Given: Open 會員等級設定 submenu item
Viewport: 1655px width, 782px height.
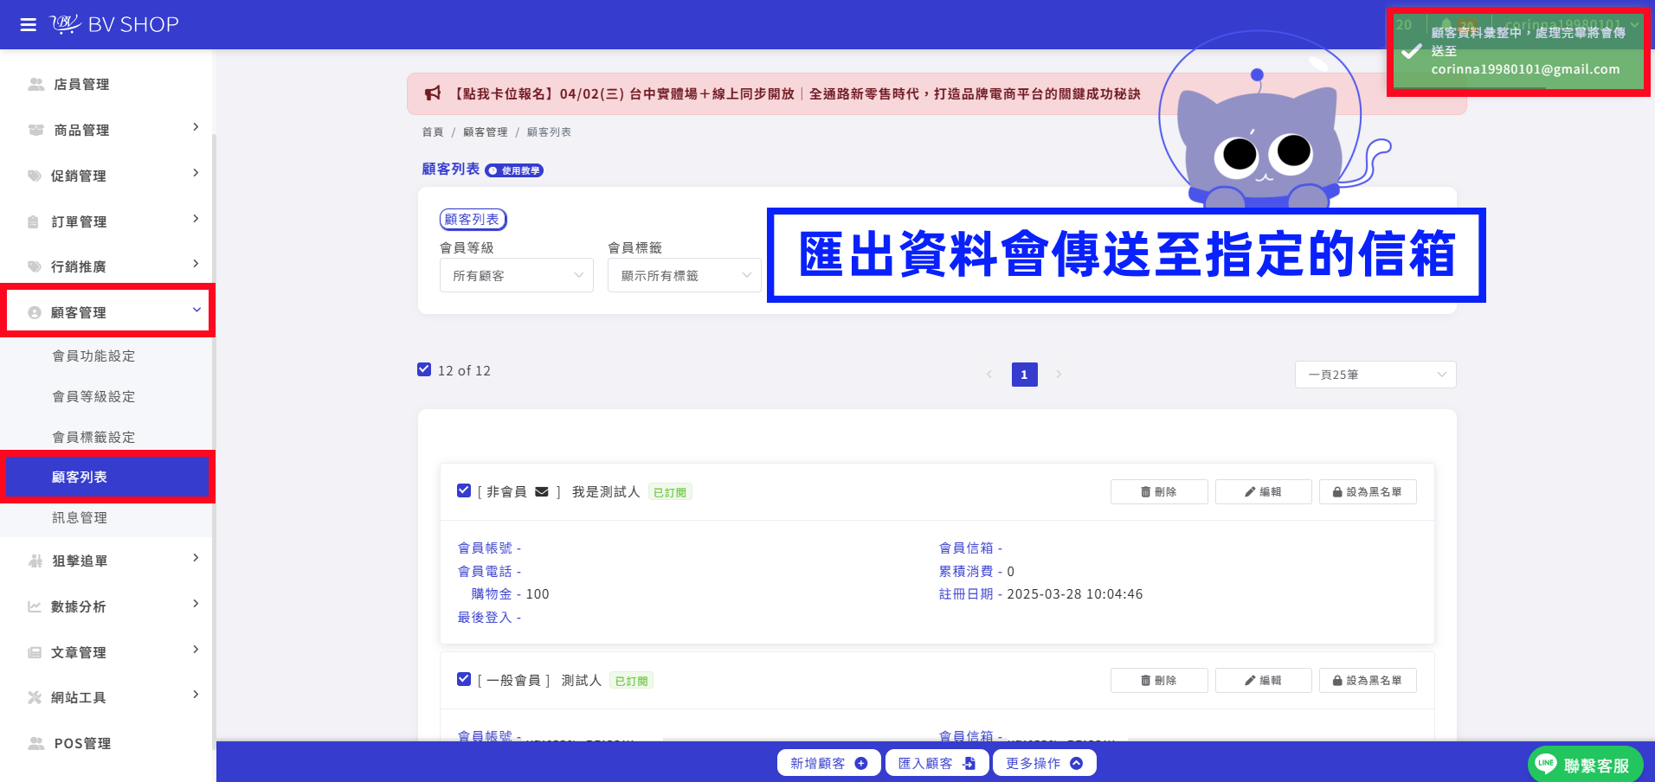Looking at the screenshot, I should [x=93, y=396].
